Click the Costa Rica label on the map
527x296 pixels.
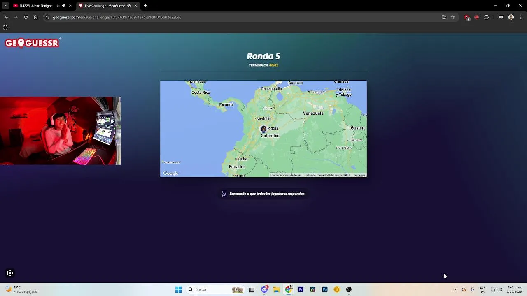pos(201,92)
